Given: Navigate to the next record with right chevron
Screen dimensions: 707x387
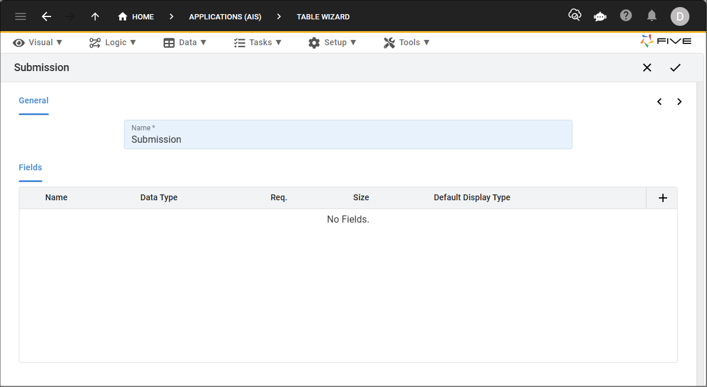Looking at the screenshot, I should pos(679,101).
